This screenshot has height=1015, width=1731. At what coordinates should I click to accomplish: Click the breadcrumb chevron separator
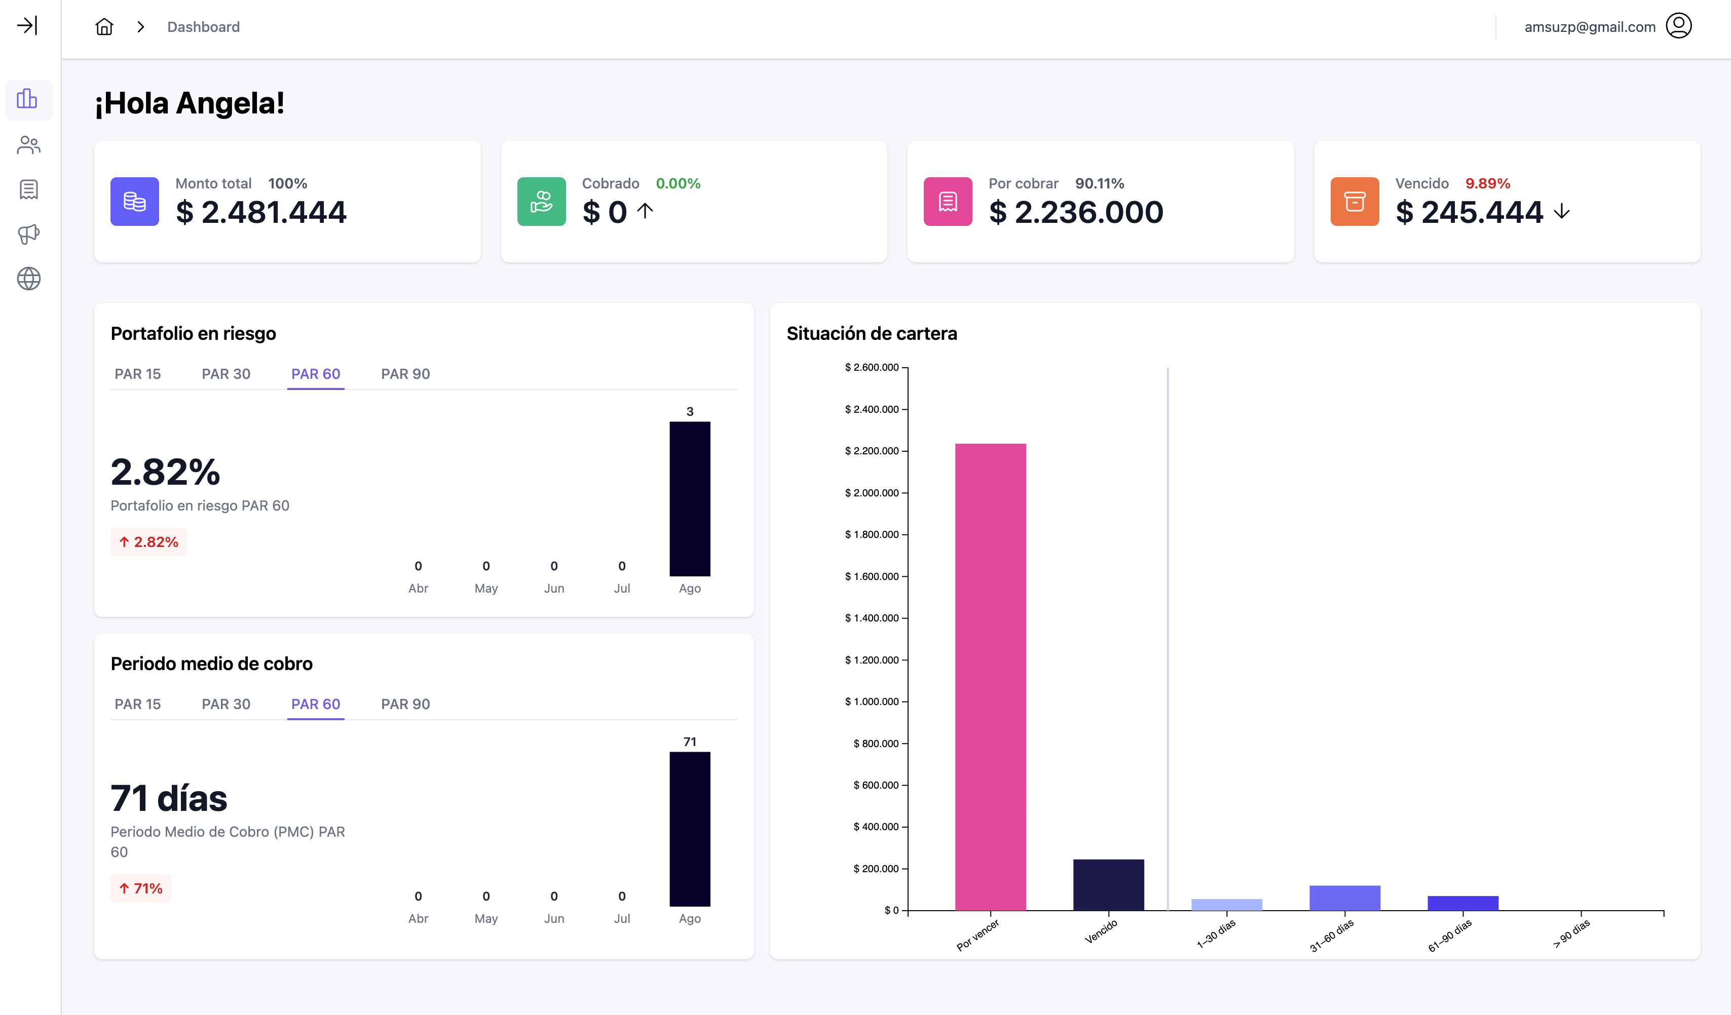141,27
